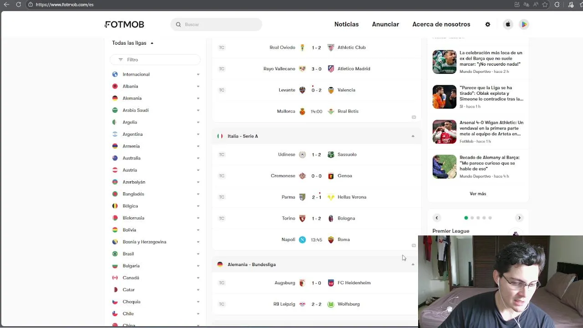Select the last carousel dot

[x=490, y=218]
